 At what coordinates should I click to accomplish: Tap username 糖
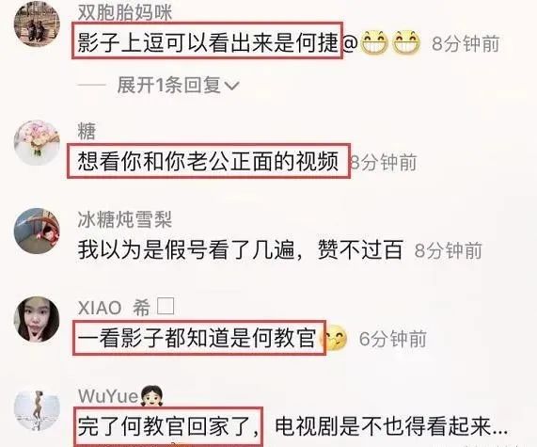click(87, 131)
